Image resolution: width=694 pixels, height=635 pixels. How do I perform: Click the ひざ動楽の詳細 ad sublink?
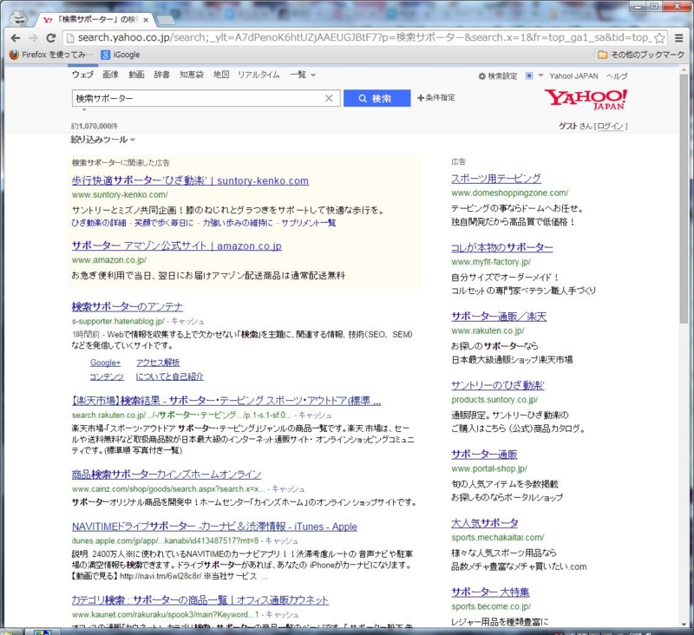99,223
